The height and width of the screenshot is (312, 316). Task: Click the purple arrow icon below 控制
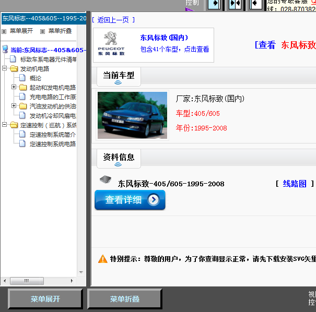[190, 9]
